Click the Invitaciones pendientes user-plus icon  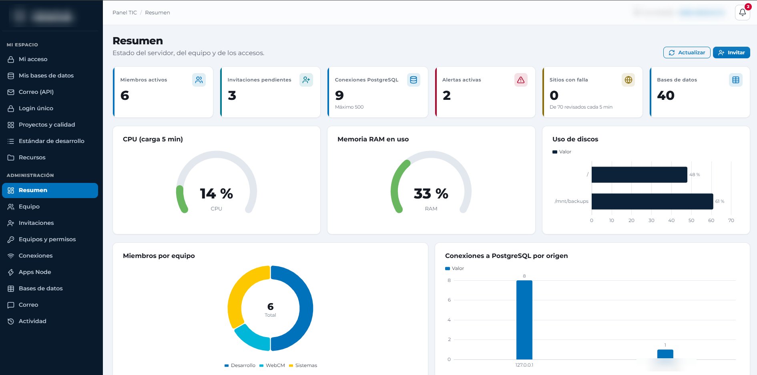coord(306,80)
